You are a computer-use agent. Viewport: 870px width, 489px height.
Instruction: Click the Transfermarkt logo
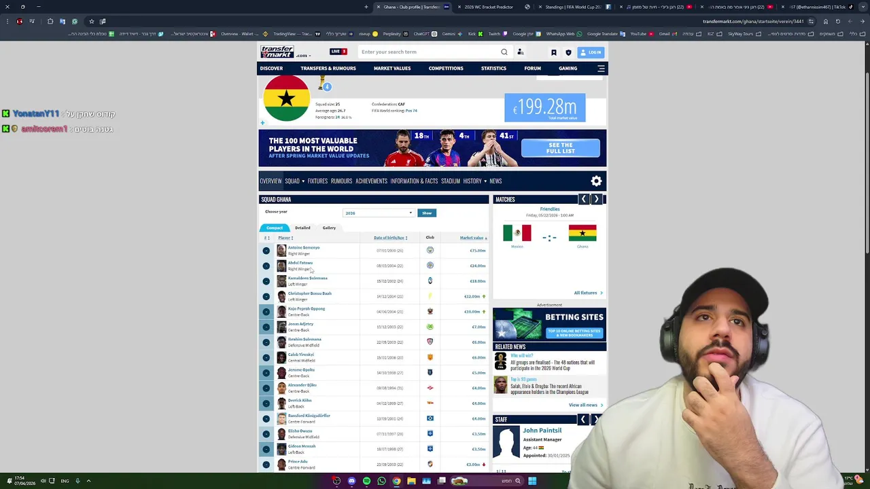coord(277,52)
